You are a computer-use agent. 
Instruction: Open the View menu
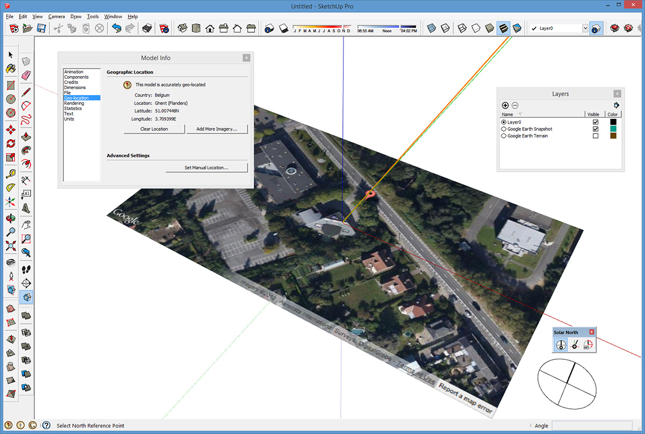pos(38,17)
